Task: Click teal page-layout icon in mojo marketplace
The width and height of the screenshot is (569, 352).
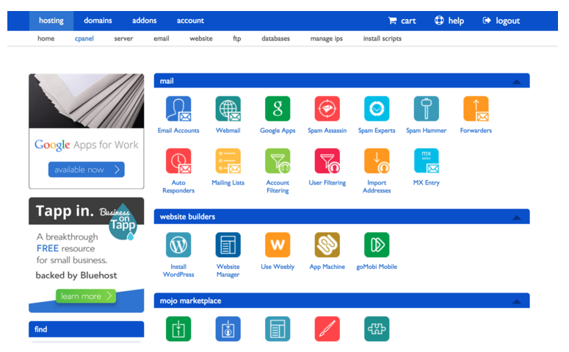Action: click(x=278, y=329)
